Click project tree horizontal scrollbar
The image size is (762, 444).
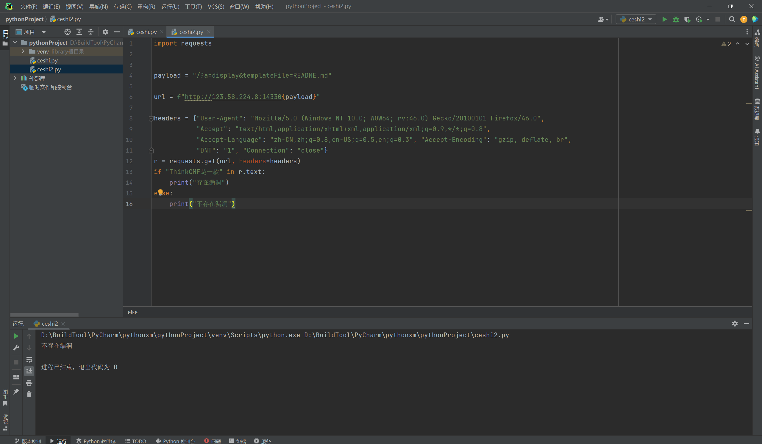[x=44, y=314]
